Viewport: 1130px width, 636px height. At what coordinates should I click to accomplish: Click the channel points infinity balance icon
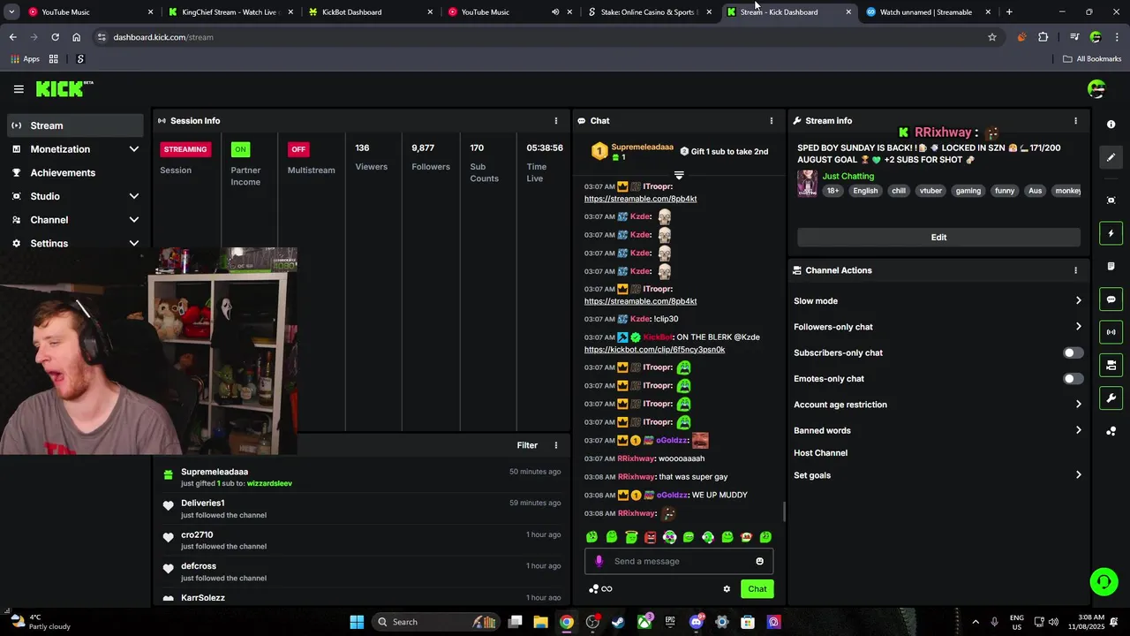pos(600,589)
